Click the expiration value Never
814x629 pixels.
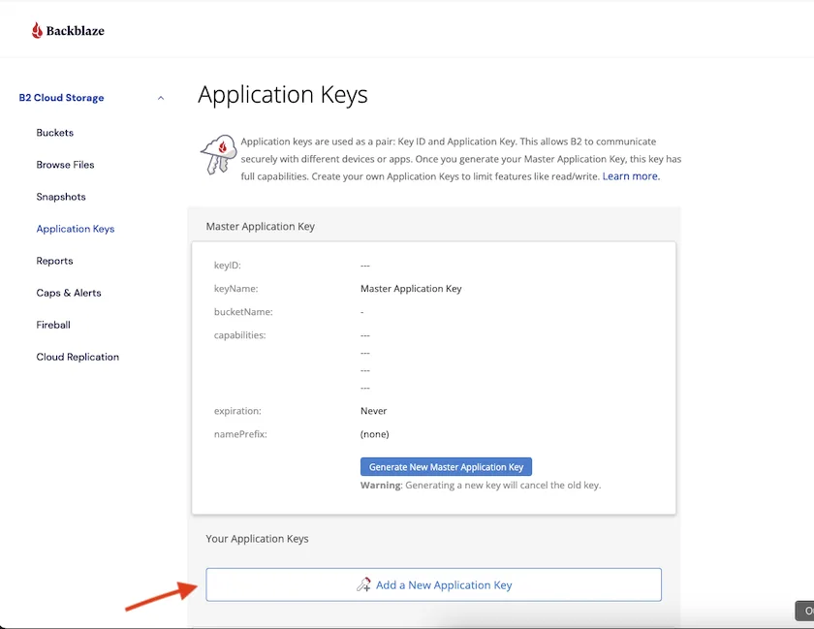[373, 410]
